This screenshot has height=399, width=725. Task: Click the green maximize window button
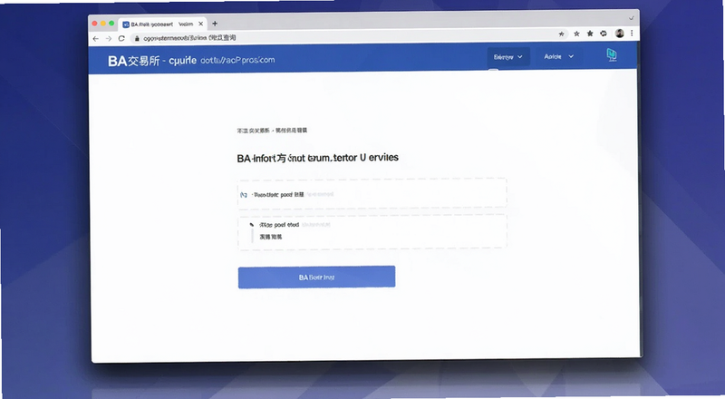coord(111,24)
